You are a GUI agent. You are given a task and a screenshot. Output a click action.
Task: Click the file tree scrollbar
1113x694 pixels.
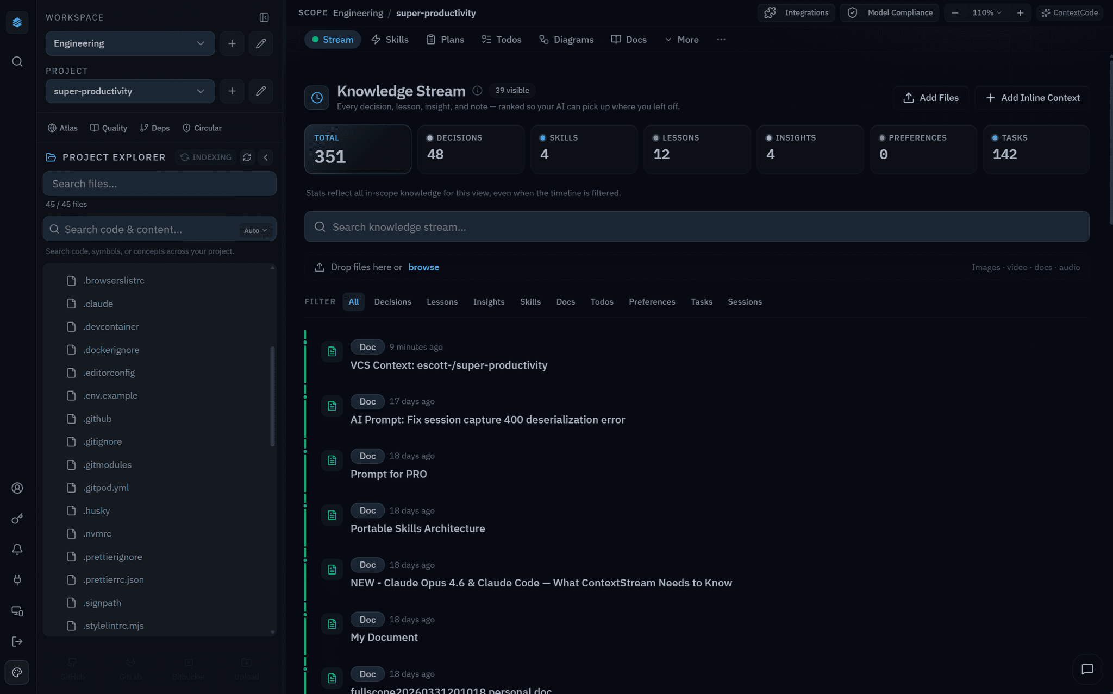pos(272,396)
